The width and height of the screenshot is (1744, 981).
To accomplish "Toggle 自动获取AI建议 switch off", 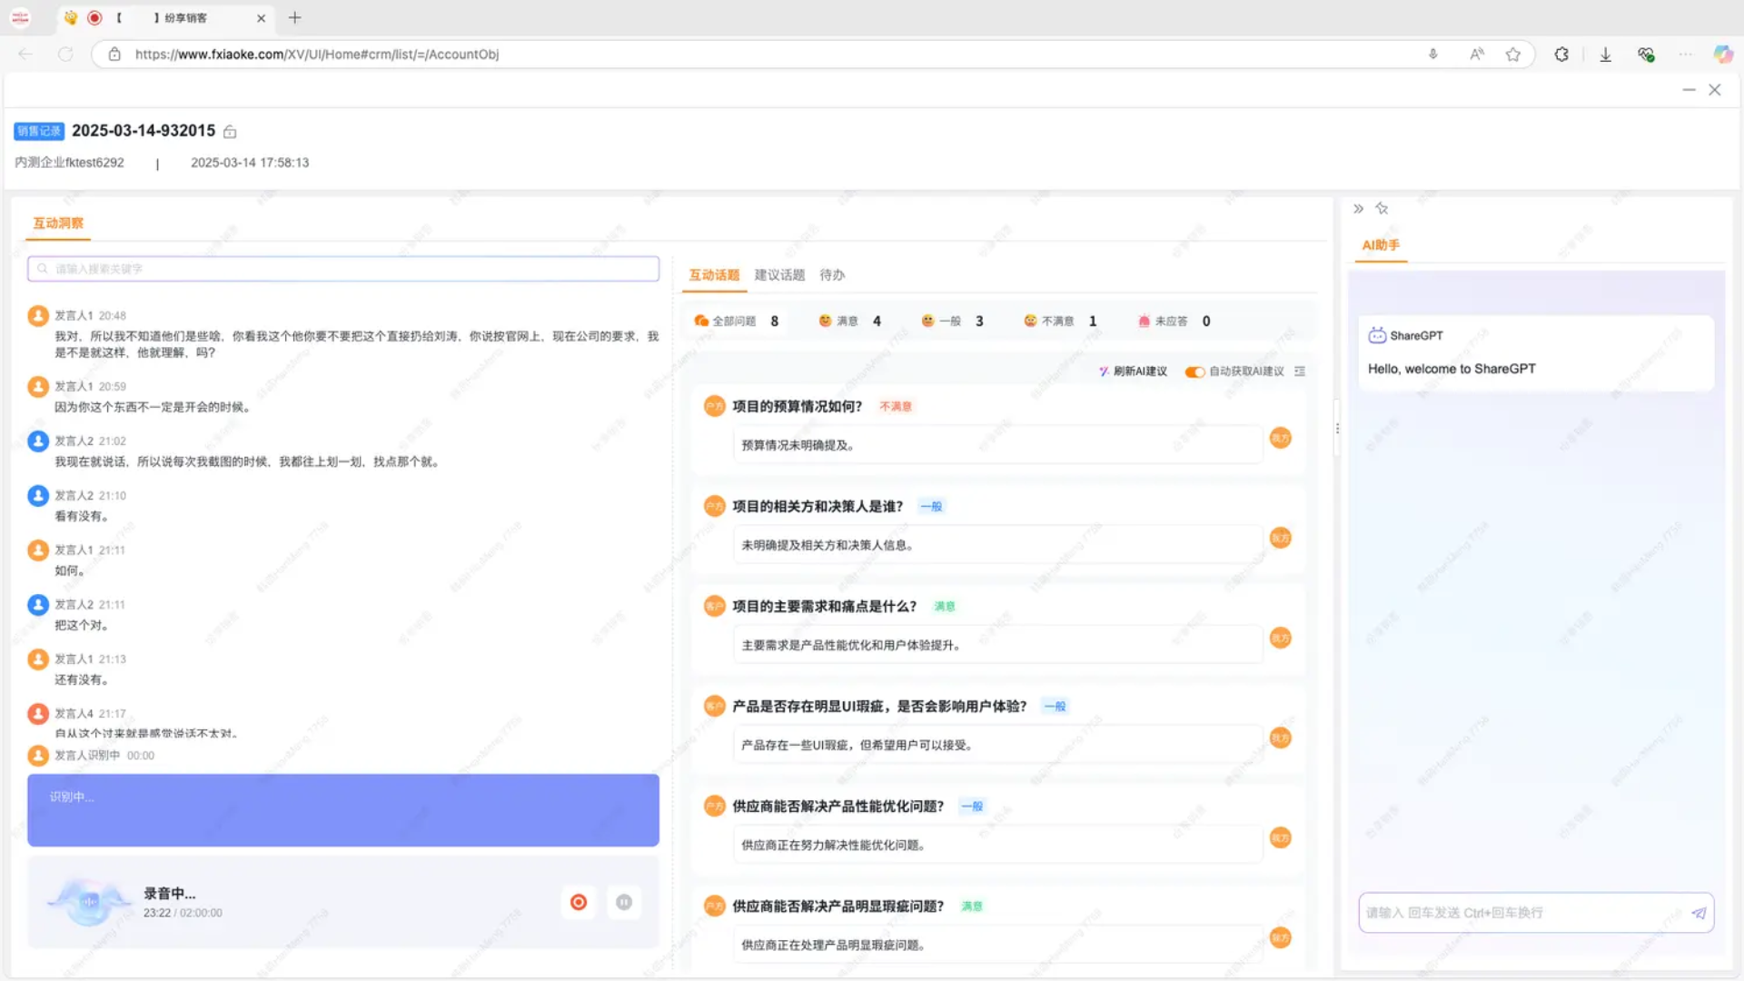I will coord(1194,372).
